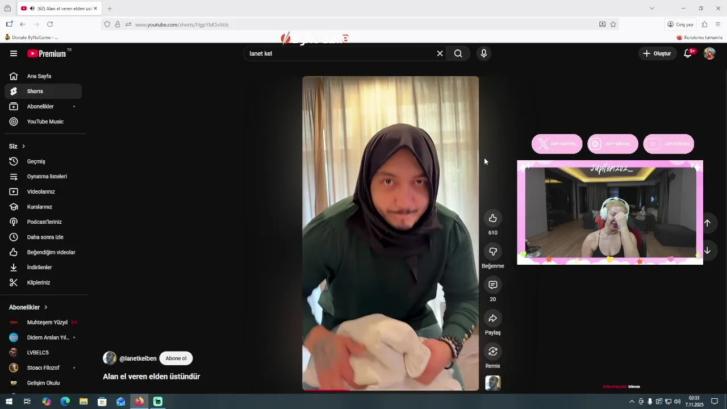This screenshot has width=727, height=409.
Task: Open Gelişim Okulu channel
Action: (43, 383)
